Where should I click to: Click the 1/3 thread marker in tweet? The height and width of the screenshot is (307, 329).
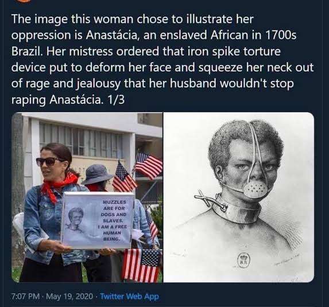pos(116,100)
